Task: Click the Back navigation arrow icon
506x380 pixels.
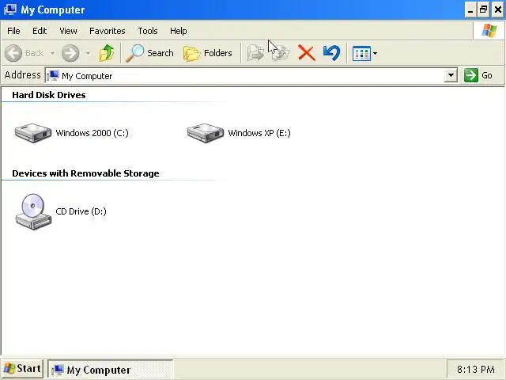Action: pos(13,53)
